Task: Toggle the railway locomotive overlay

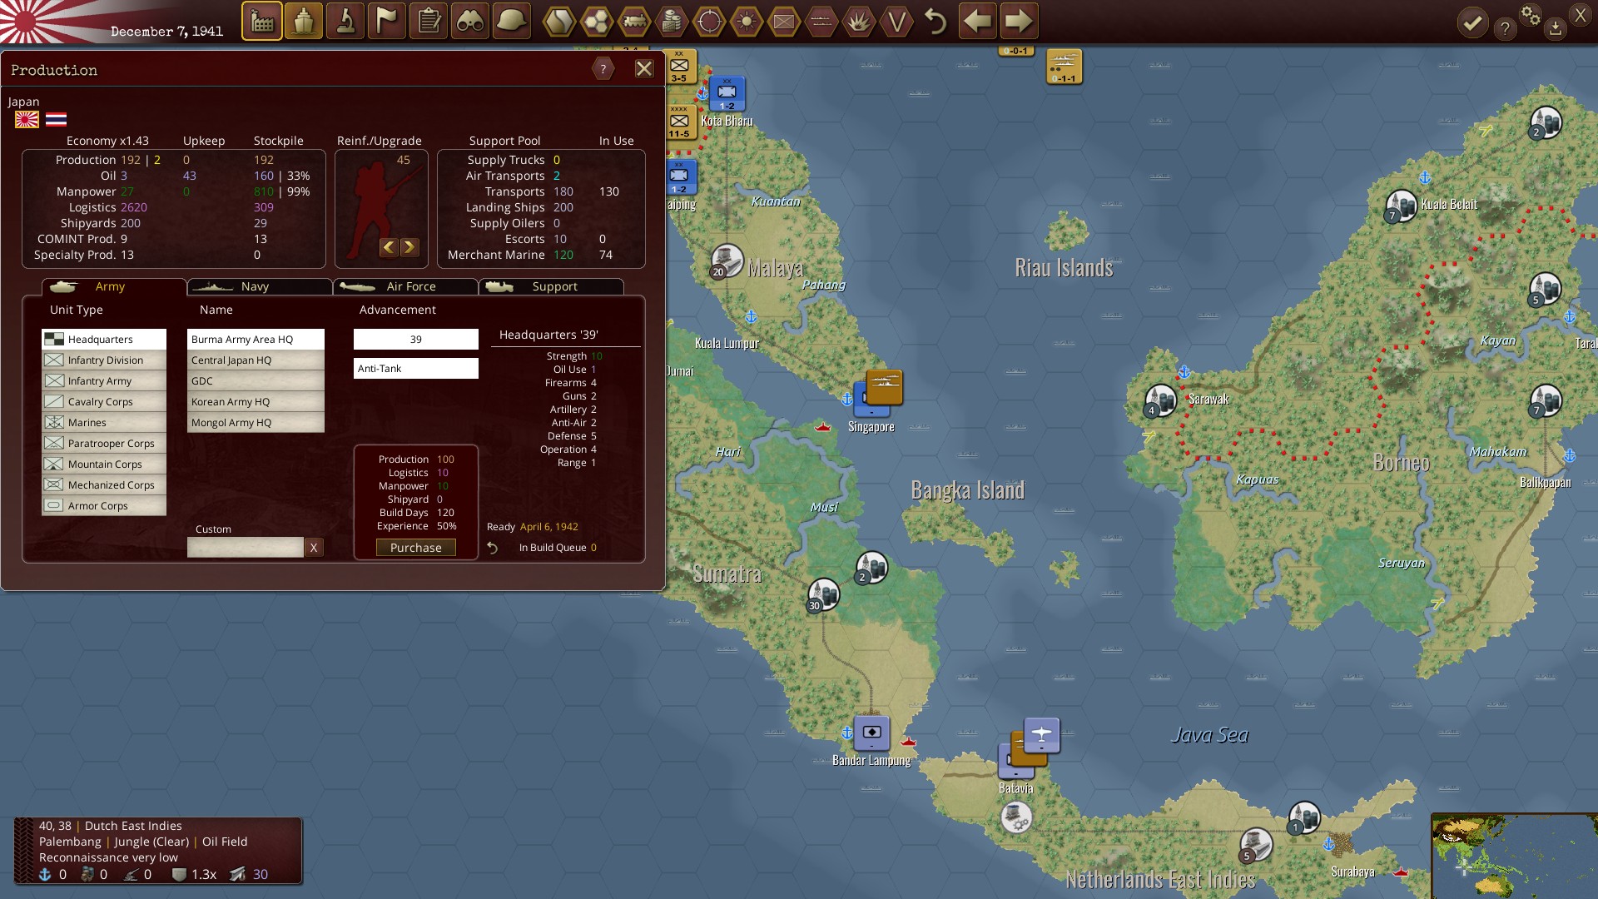Action: point(634,22)
